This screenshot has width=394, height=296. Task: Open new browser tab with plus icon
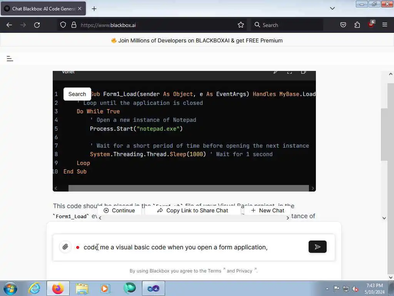point(94,9)
